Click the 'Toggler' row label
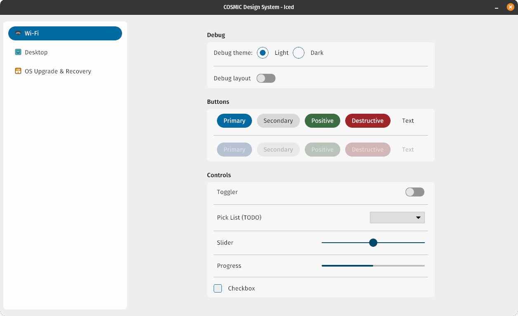This screenshot has height=316, width=518. (227, 192)
